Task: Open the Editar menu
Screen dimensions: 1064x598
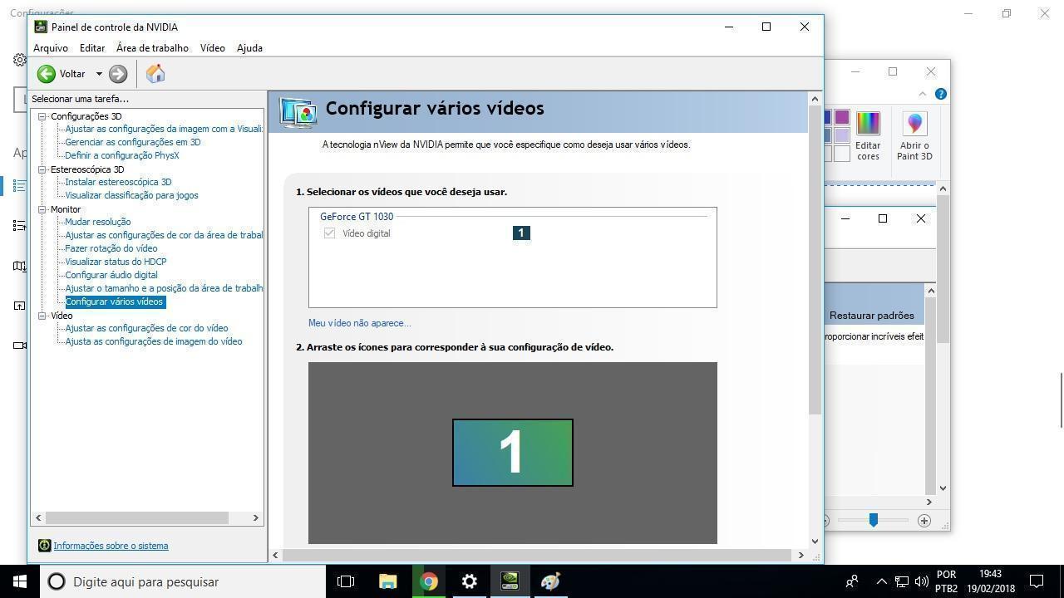Action: click(x=92, y=48)
